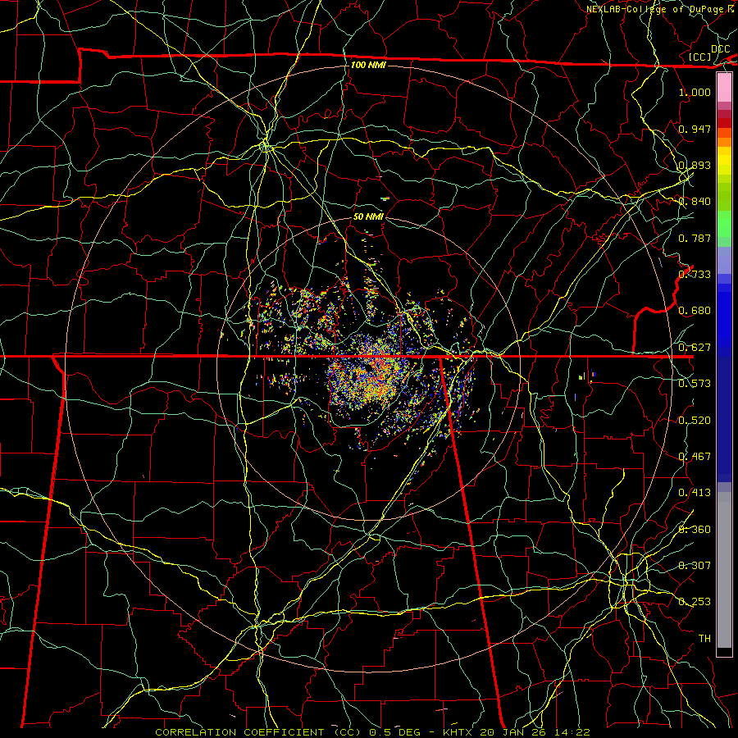This screenshot has width=738, height=738.
Task: Click the 0.307 legend value
Action: pyautogui.click(x=695, y=566)
